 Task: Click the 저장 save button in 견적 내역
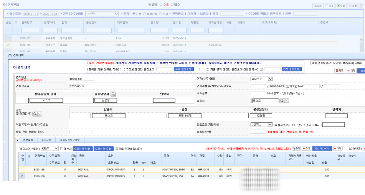340,70
